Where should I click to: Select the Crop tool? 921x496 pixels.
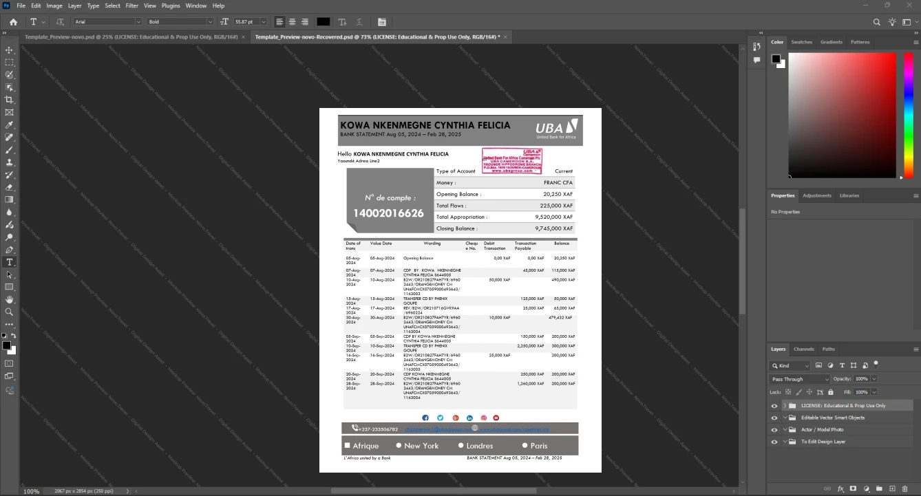coord(10,100)
